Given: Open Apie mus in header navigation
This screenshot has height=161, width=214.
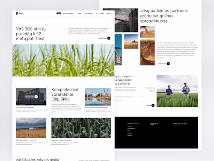Looking at the screenshot, I should click(102, 13).
